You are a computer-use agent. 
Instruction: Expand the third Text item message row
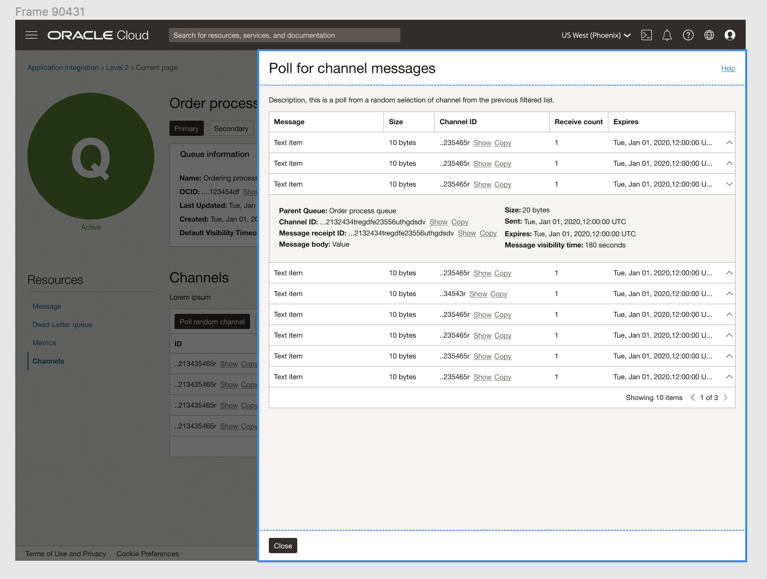coord(729,184)
